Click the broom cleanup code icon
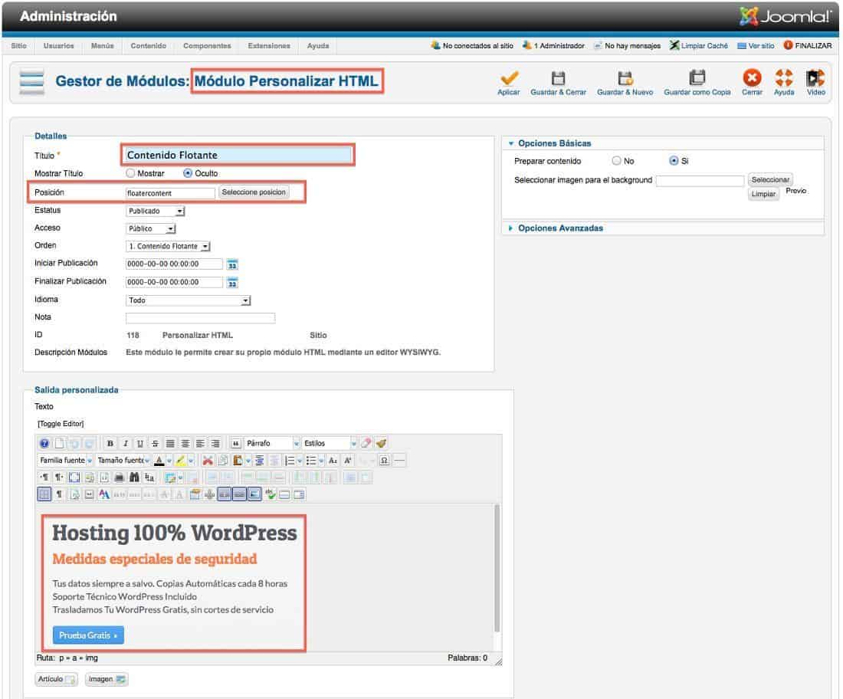The width and height of the screenshot is (843, 699). coord(381,444)
